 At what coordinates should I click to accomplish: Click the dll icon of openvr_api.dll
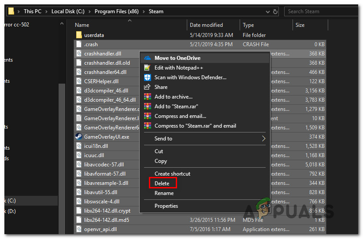(79, 229)
